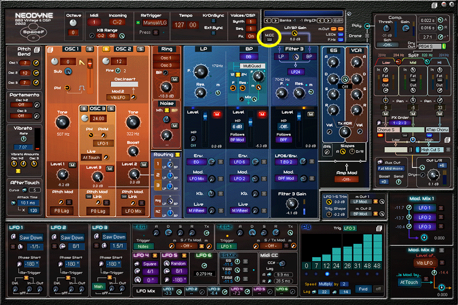The image size is (458, 305).
Task: Click the Octave value field
Action: click(73, 33)
